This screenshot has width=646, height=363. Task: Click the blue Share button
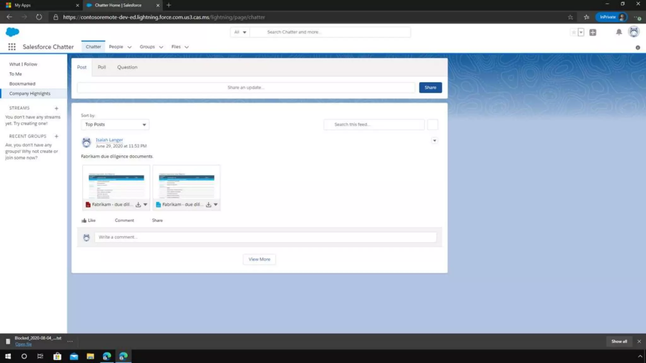point(430,87)
